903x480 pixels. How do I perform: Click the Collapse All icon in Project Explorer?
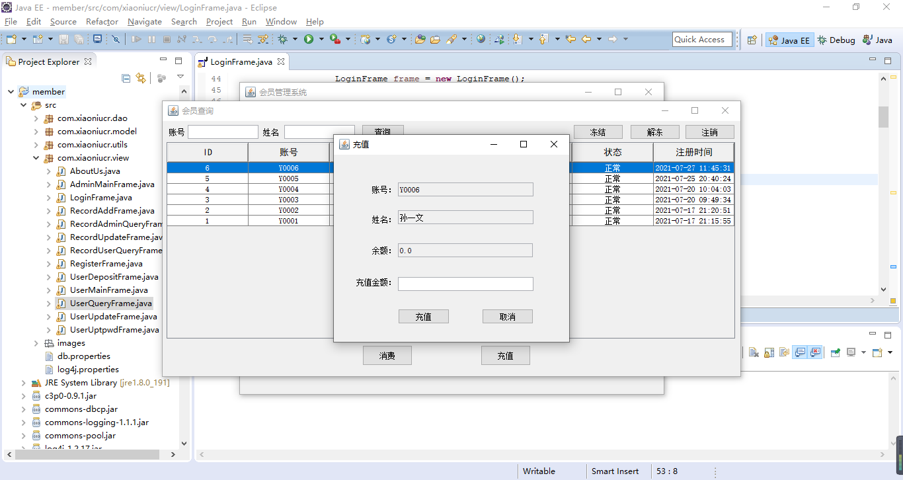(126, 78)
